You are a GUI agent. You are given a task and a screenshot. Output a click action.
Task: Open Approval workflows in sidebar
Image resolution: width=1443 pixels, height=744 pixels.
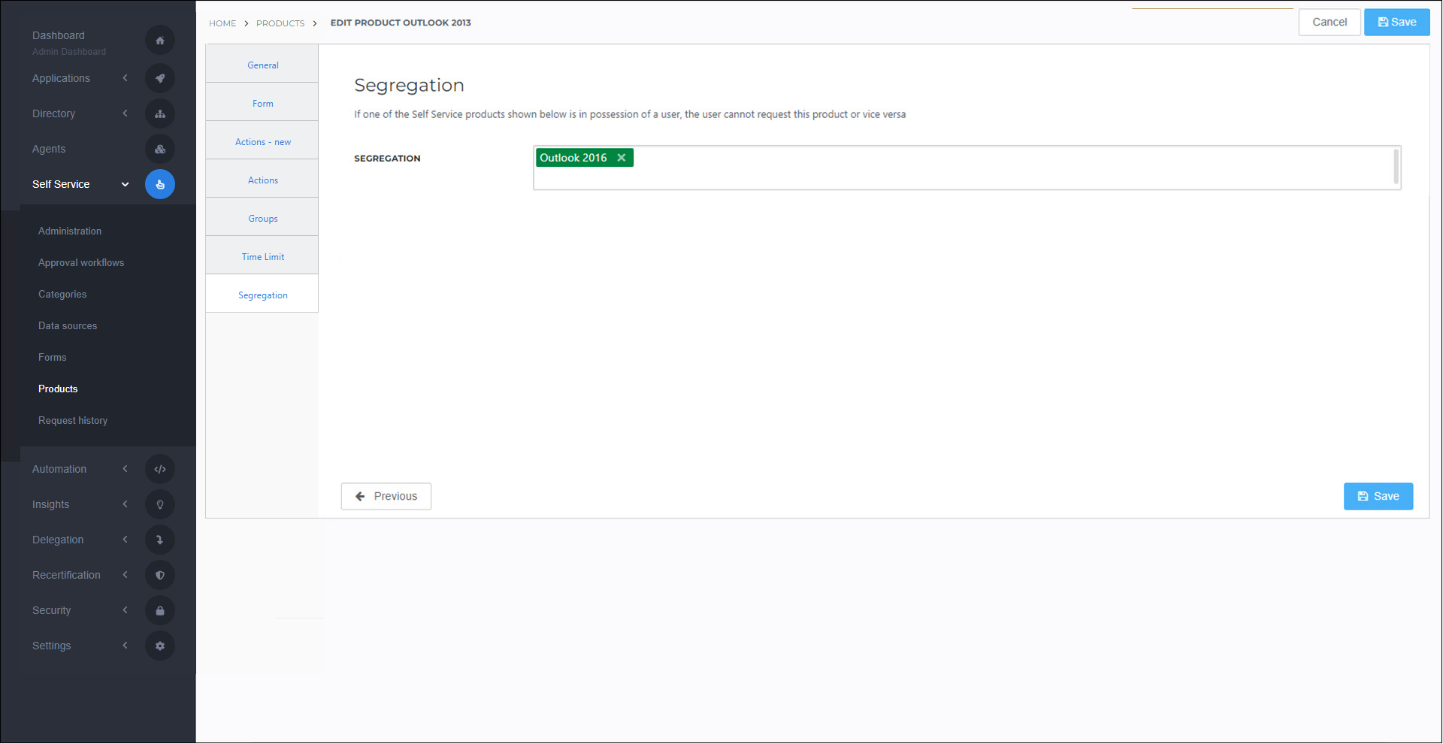pyautogui.click(x=81, y=263)
